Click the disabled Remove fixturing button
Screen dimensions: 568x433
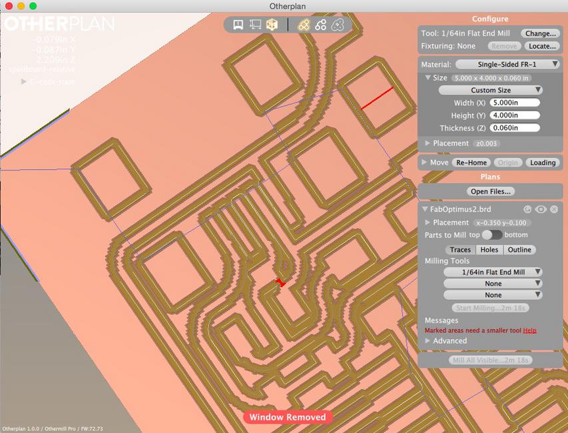pos(504,46)
